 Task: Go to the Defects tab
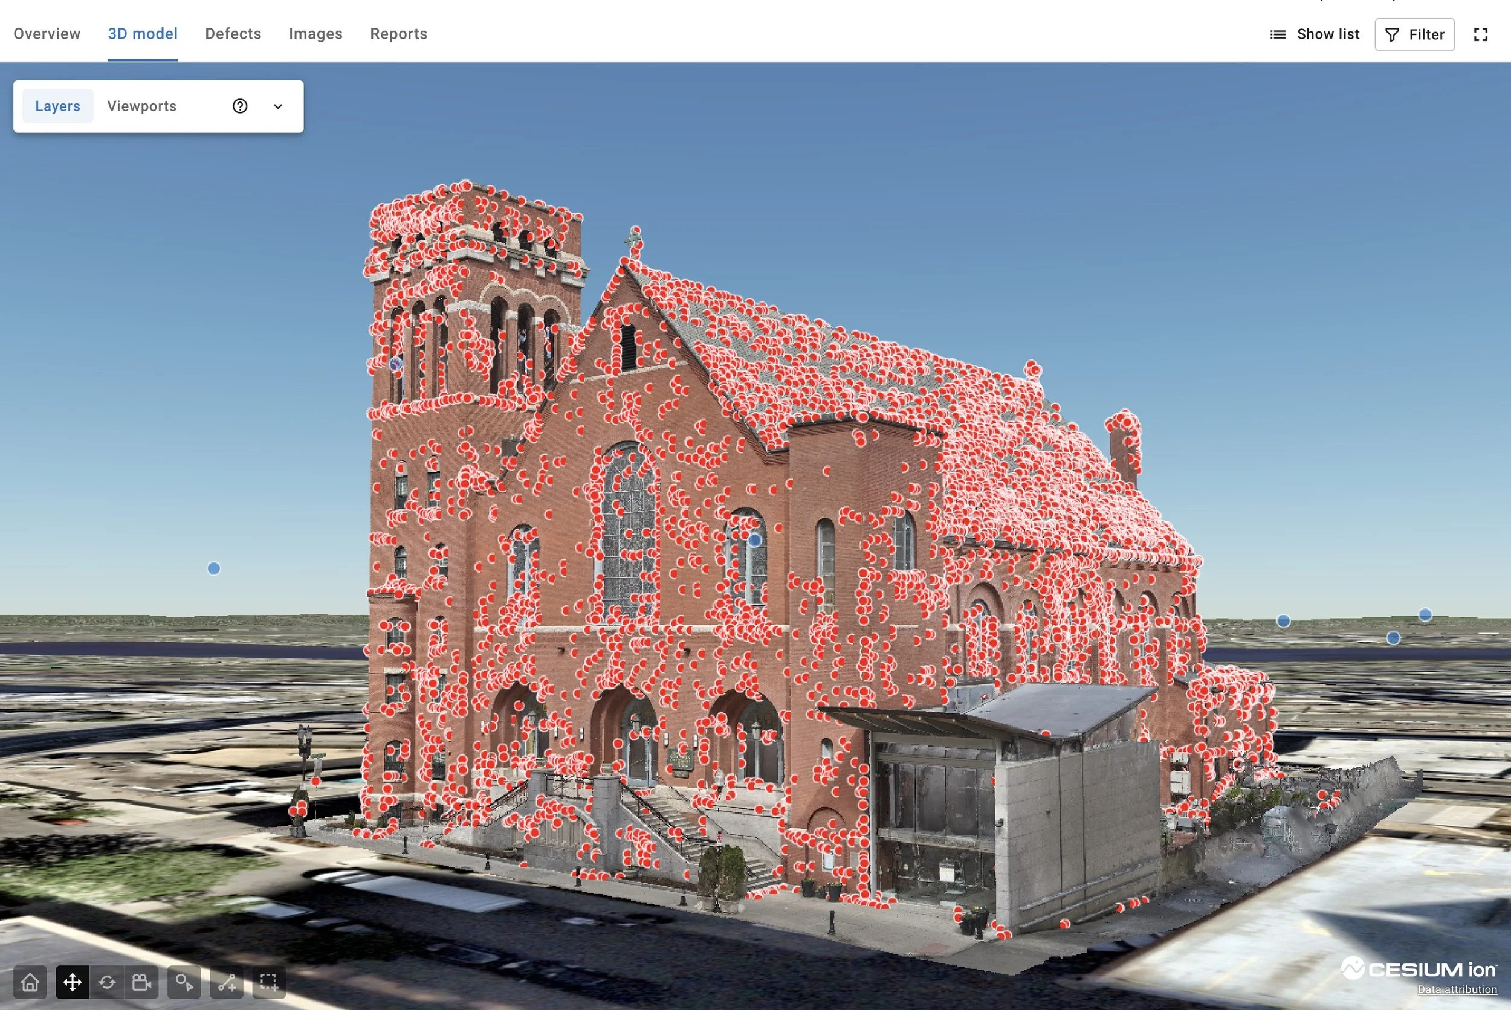233,33
